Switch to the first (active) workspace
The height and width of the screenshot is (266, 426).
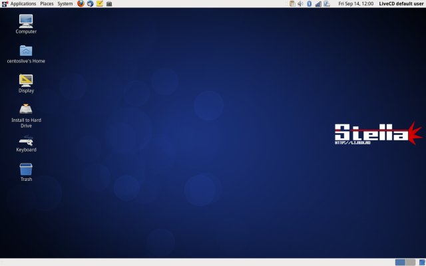[x=400, y=262]
